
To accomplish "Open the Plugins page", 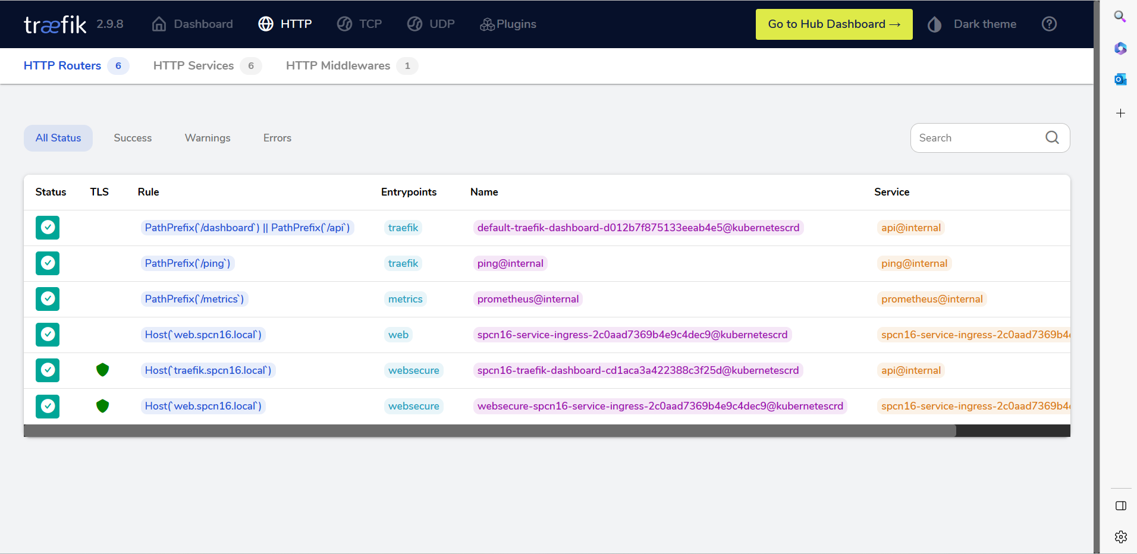I will click(x=508, y=24).
